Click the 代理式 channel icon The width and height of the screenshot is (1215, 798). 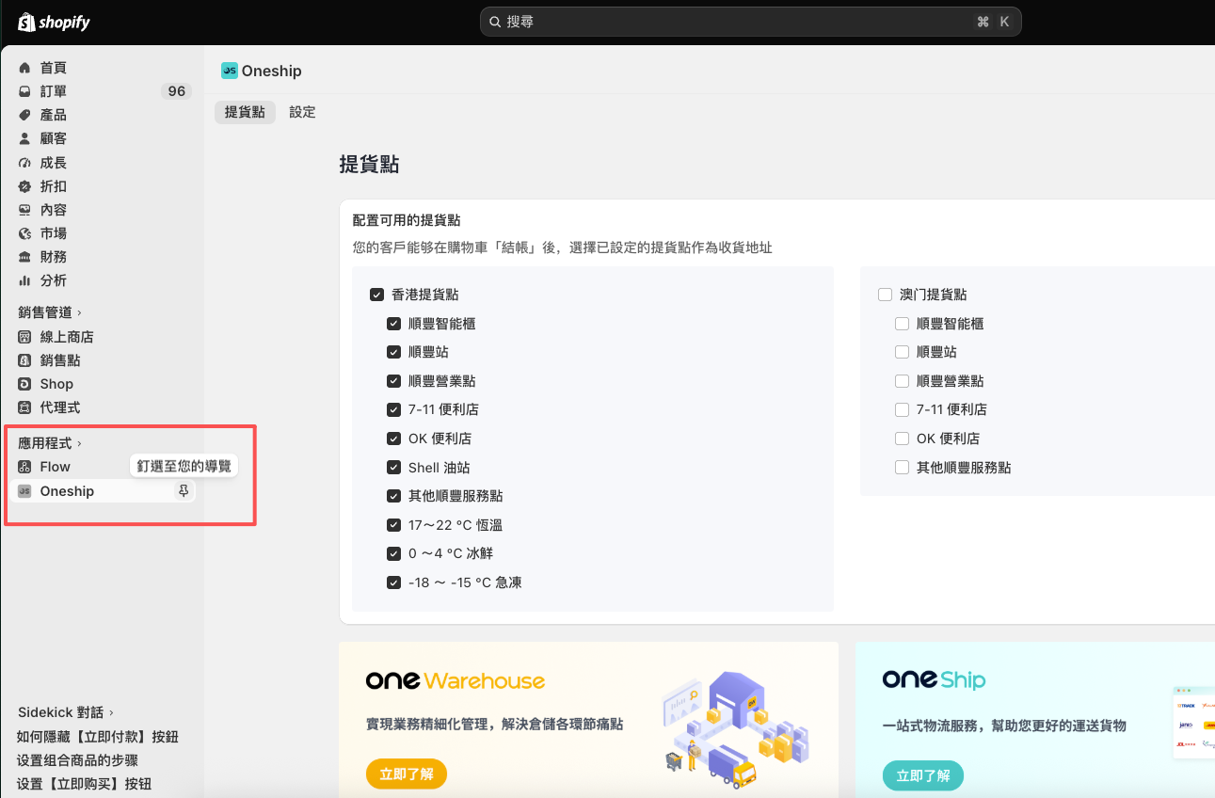(24, 407)
